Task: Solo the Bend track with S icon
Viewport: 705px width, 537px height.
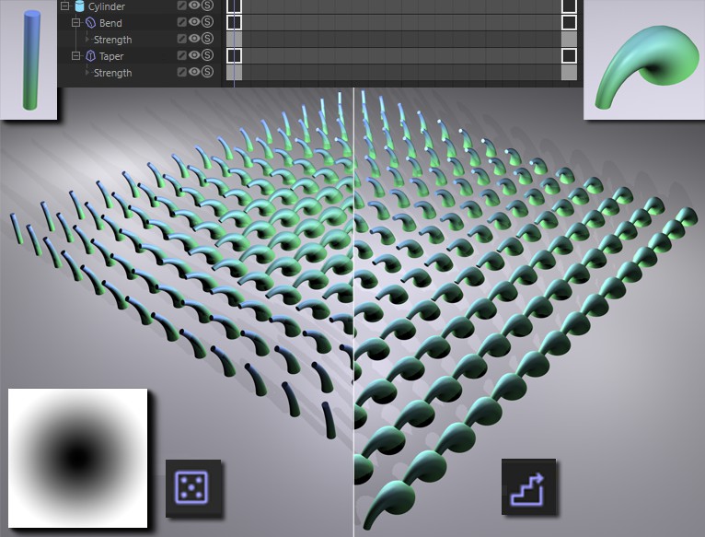Action: [207, 21]
